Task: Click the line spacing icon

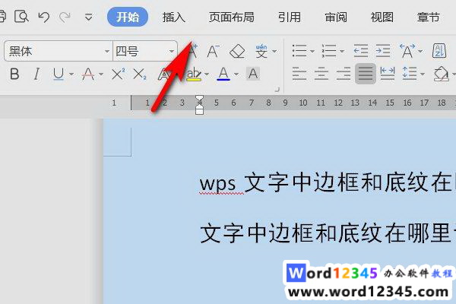Action: pyautogui.click(x=410, y=74)
